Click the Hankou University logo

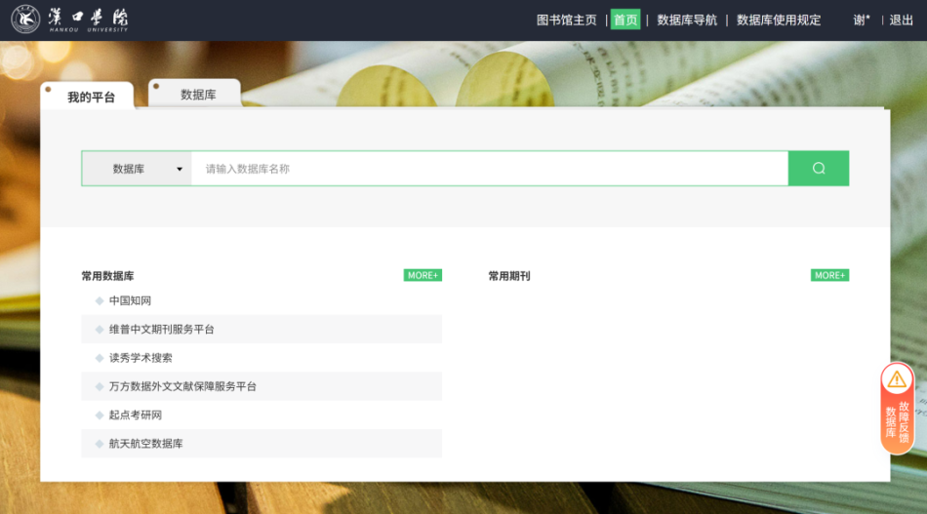pyautogui.click(x=69, y=20)
